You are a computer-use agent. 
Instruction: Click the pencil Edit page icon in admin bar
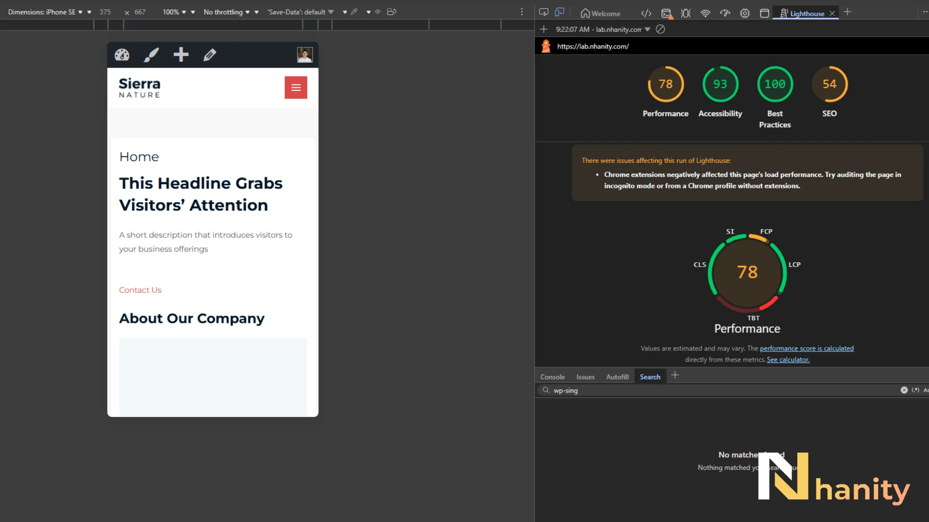(x=210, y=55)
